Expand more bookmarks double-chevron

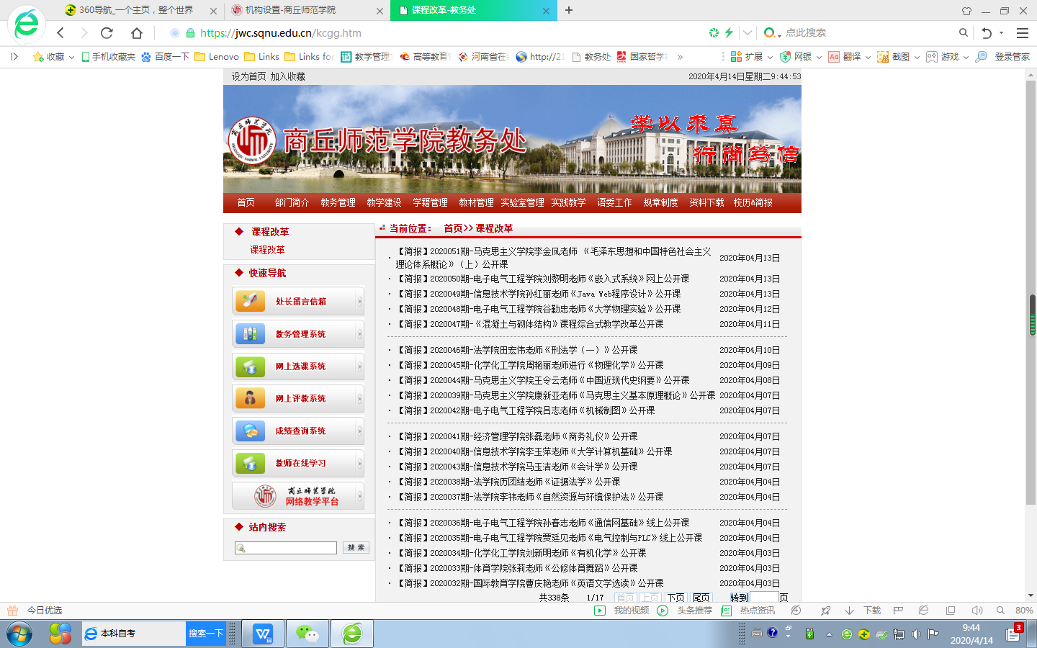tap(680, 57)
